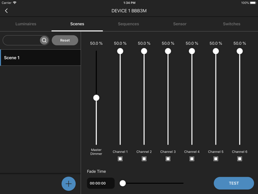Open the Sequences tab

129,24
